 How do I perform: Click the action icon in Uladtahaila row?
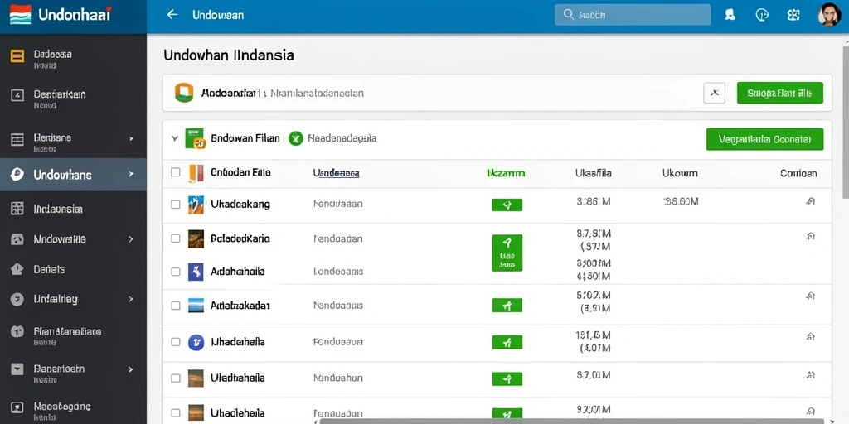click(811, 374)
